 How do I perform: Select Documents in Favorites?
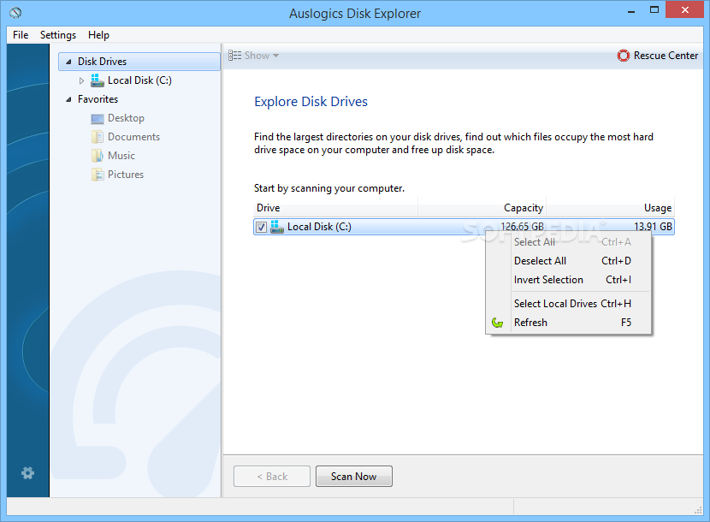(133, 137)
